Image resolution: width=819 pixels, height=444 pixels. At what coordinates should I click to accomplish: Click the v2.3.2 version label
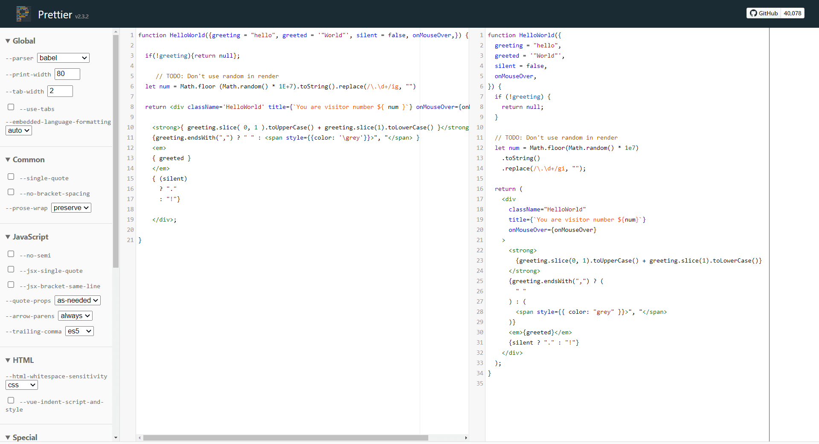pyautogui.click(x=82, y=16)
